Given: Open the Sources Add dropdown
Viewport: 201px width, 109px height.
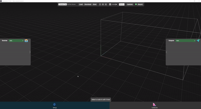Looking at the screenshot, I should pyautogui.click(x=16, y=41).
